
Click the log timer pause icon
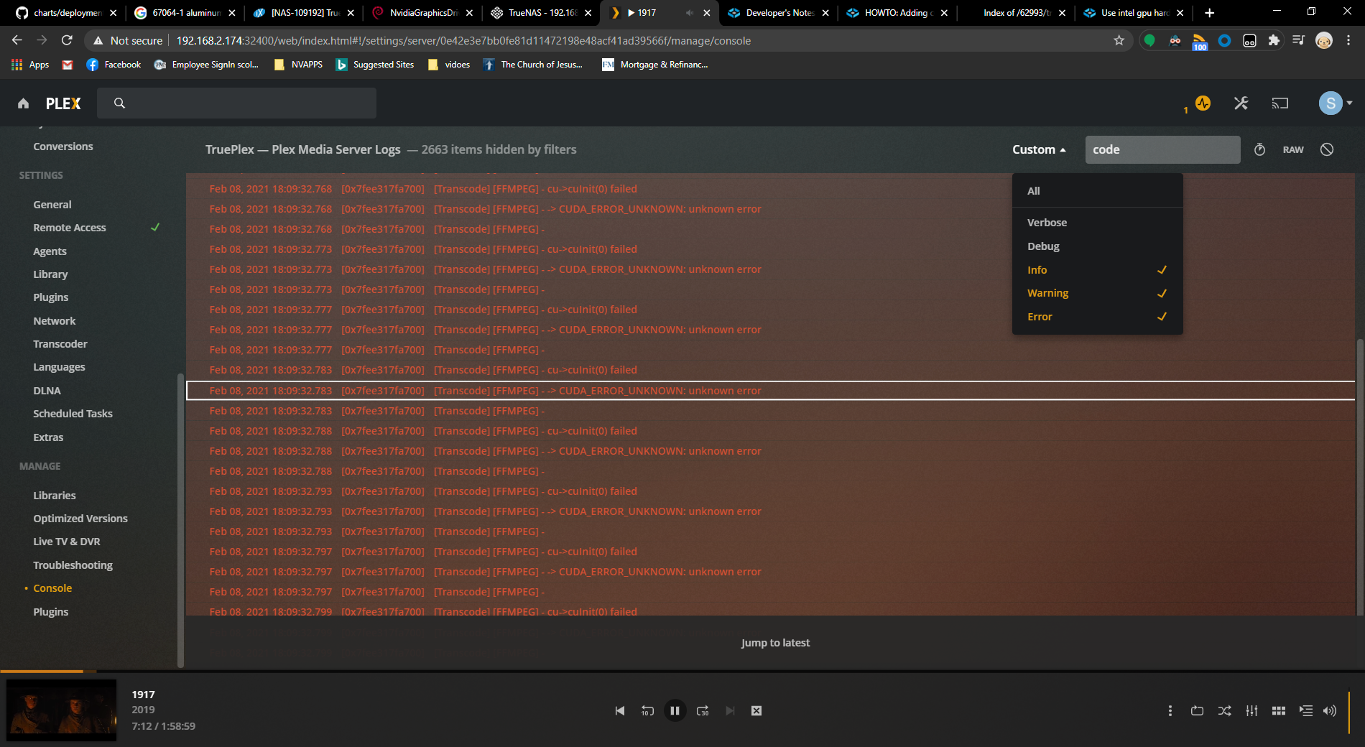pyautogui.click(x=1259, y=149)
